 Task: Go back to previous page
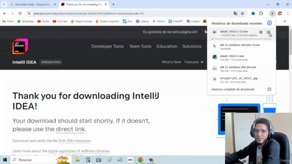point(5,13)
